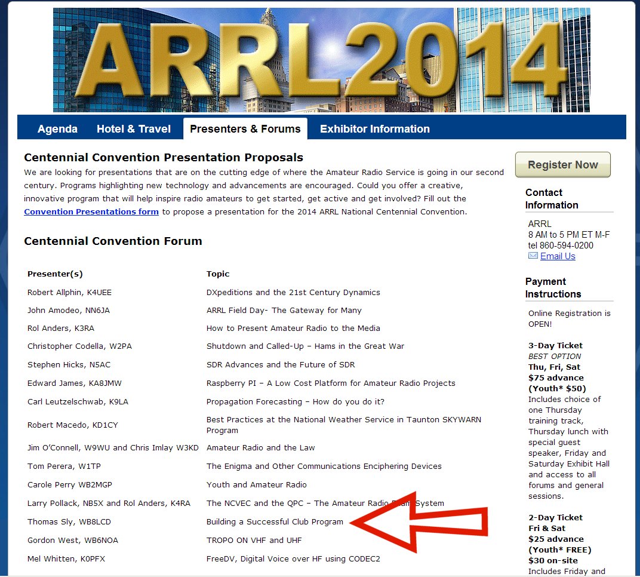Click the envelope icon beside Email Us
This screenshot has width=640, height=577.
coord(533,256)
